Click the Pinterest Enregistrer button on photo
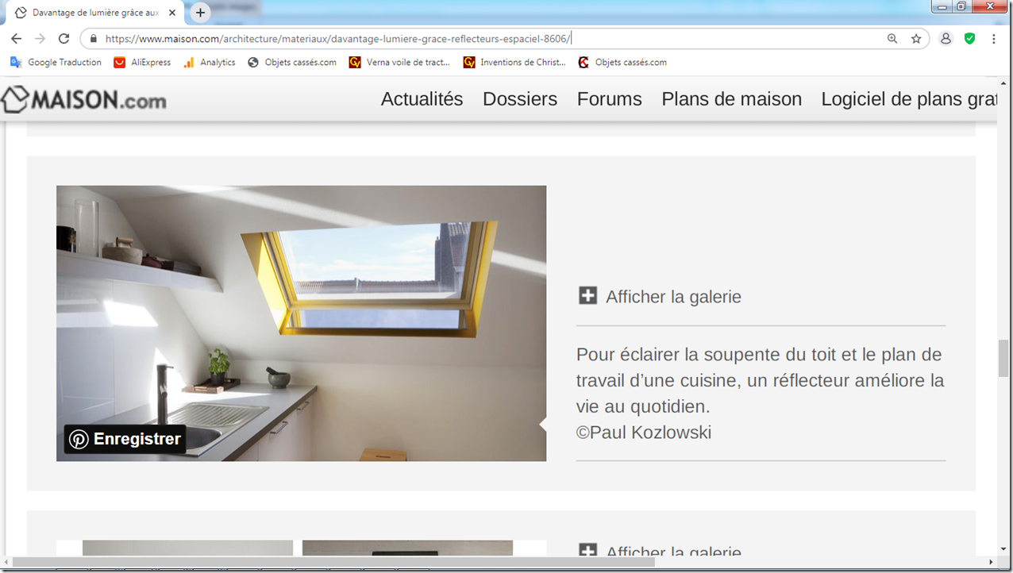 pos(125,439)
